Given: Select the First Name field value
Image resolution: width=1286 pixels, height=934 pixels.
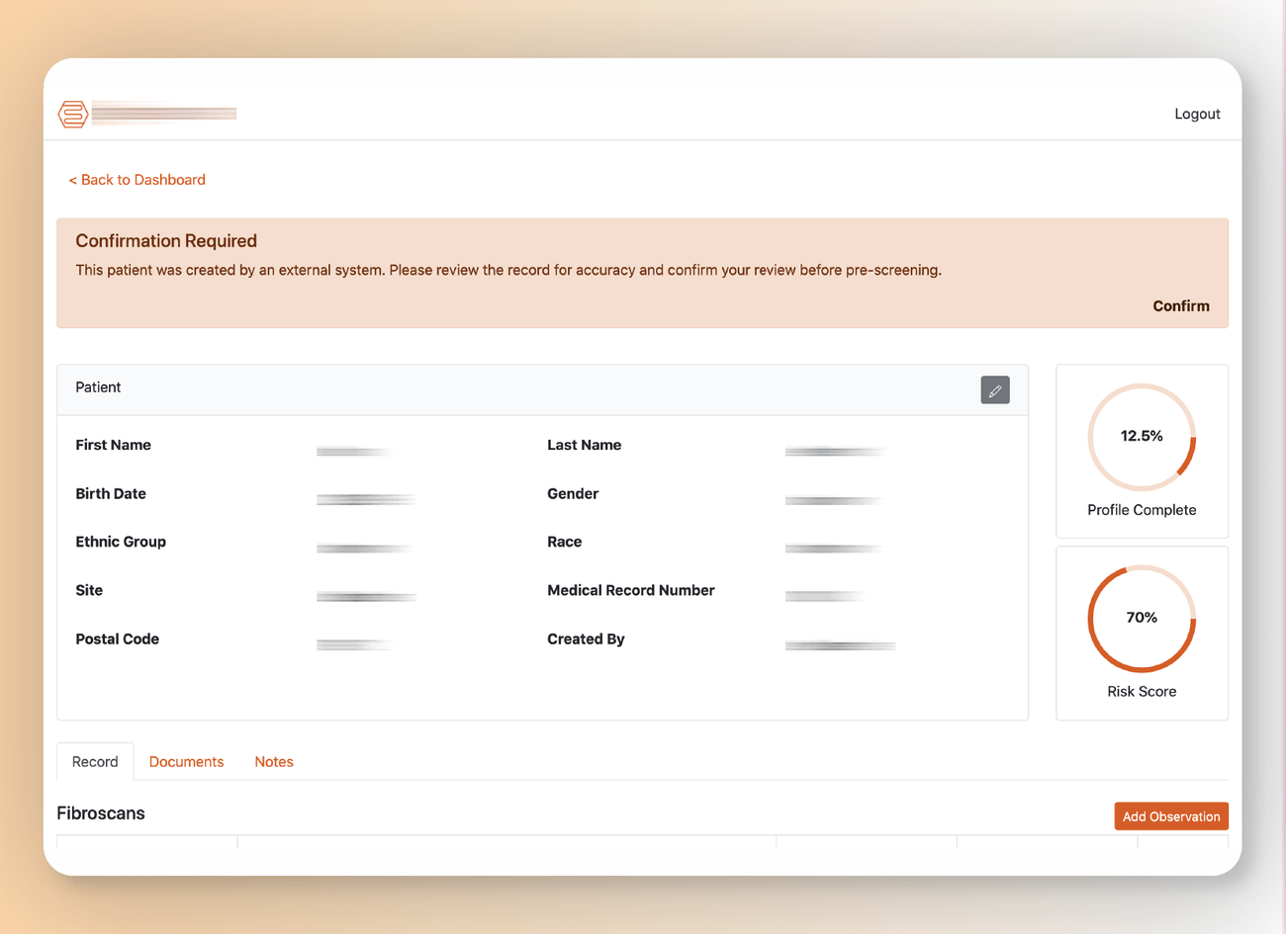Looking at the screenshot, I should (352, 451).
